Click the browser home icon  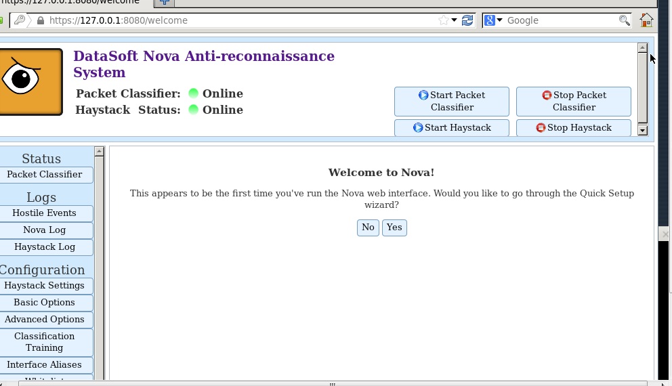[646, 20]
